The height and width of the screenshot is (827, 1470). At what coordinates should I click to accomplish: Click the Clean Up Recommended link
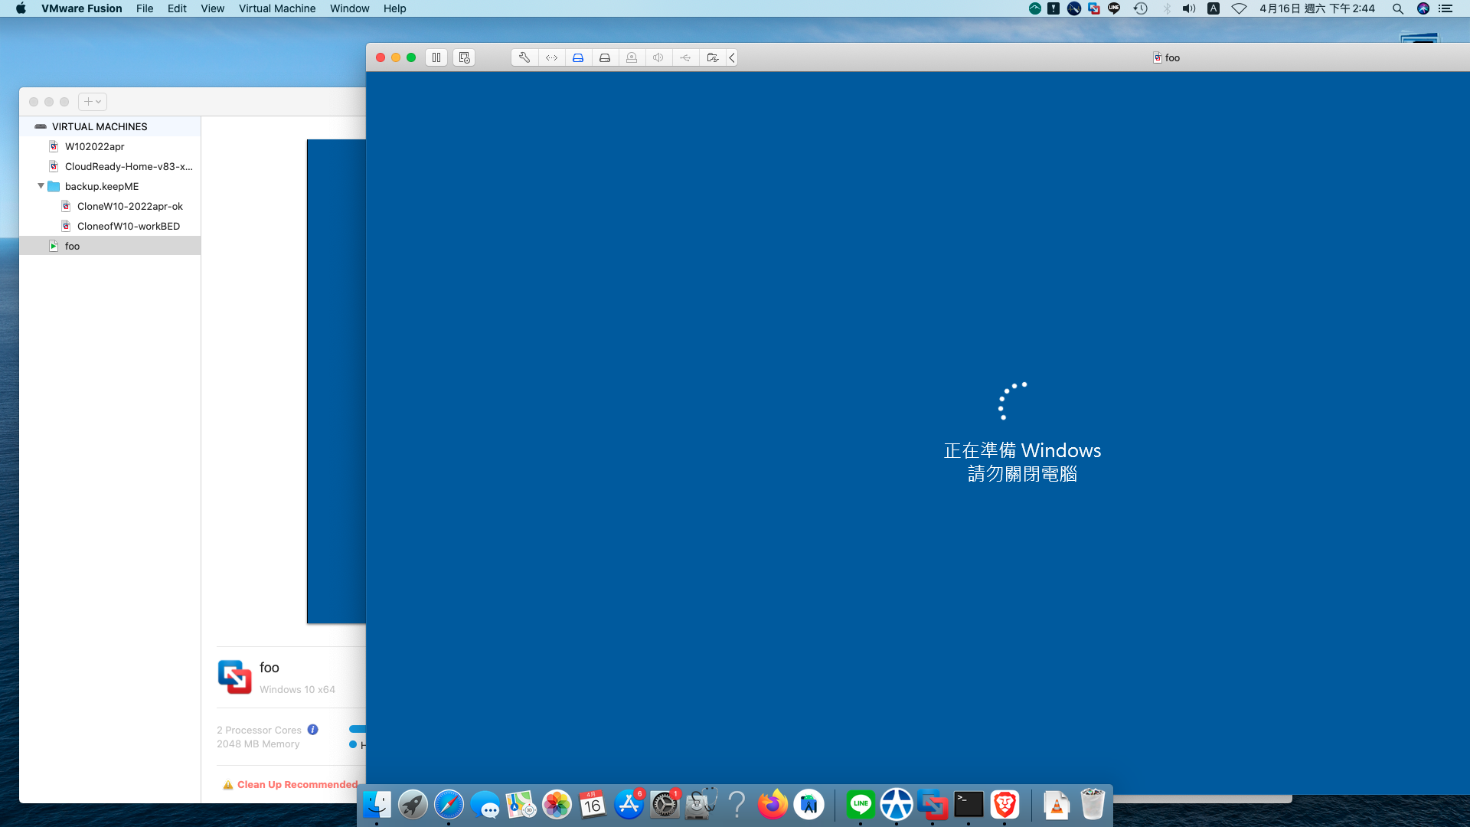click(297, 784)
